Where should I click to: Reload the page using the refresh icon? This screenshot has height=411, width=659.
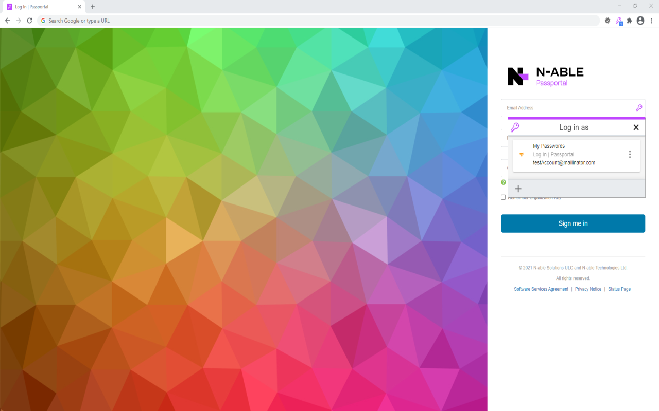tap(29, 21)
